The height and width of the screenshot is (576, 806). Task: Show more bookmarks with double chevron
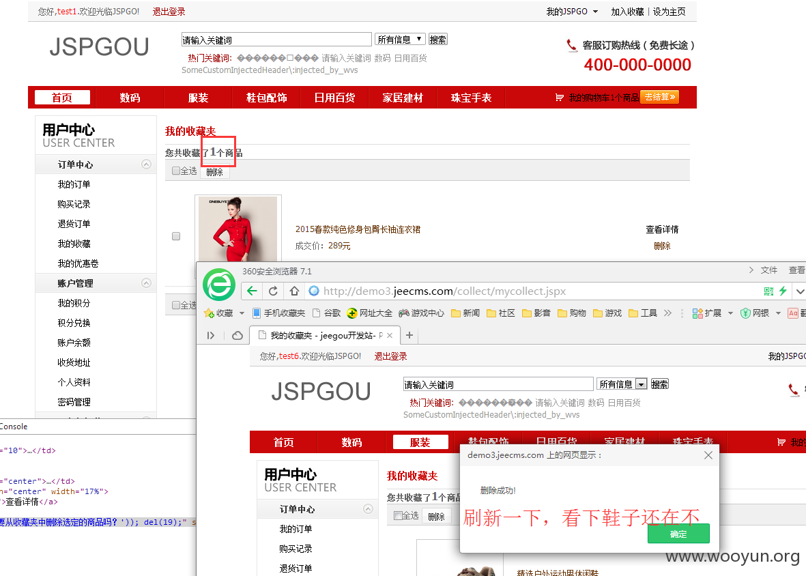667,313
